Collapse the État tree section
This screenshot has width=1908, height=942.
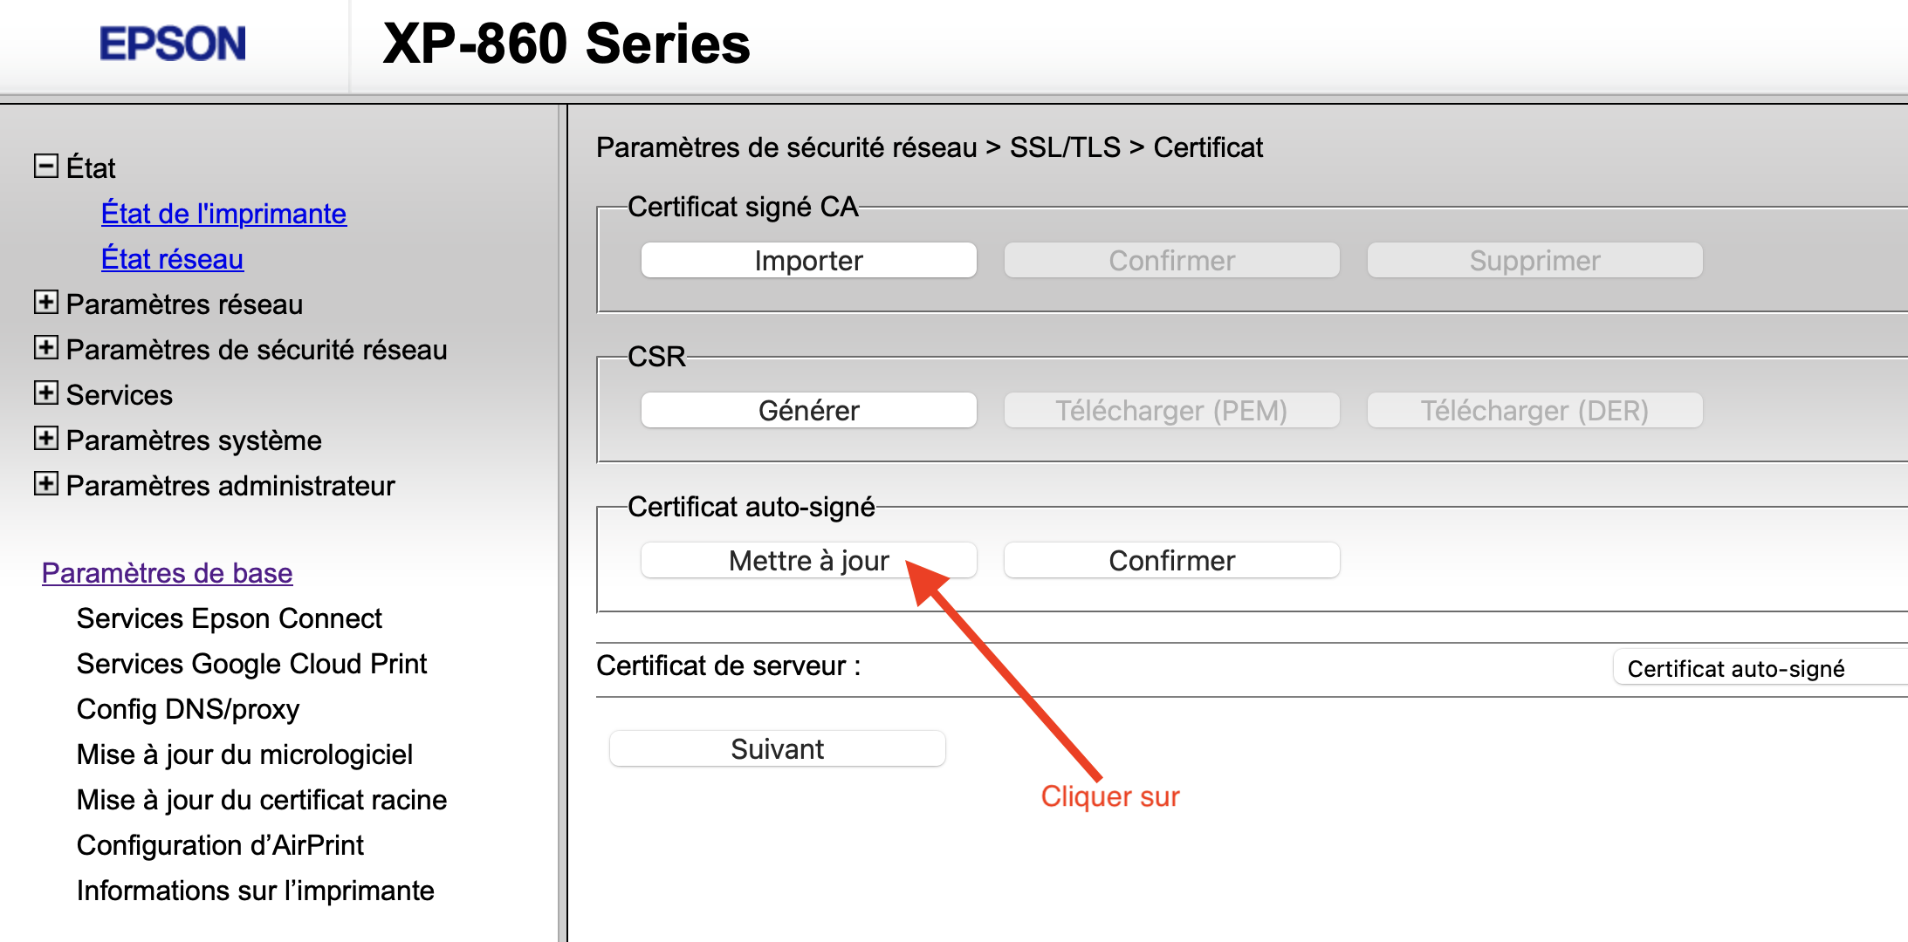point(46,166)
